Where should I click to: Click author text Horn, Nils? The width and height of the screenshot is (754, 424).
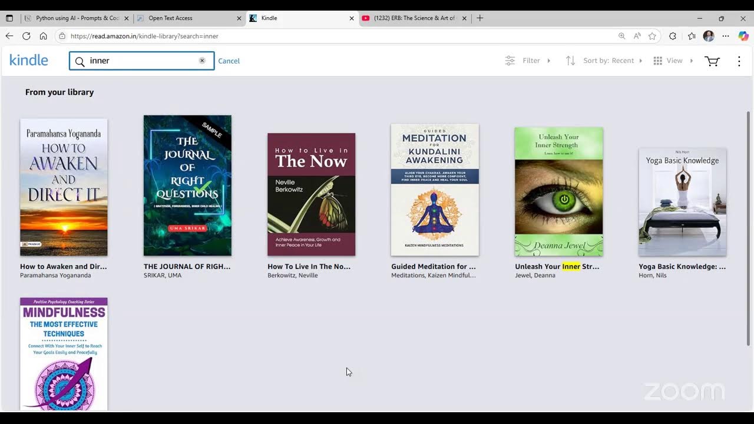653,275
